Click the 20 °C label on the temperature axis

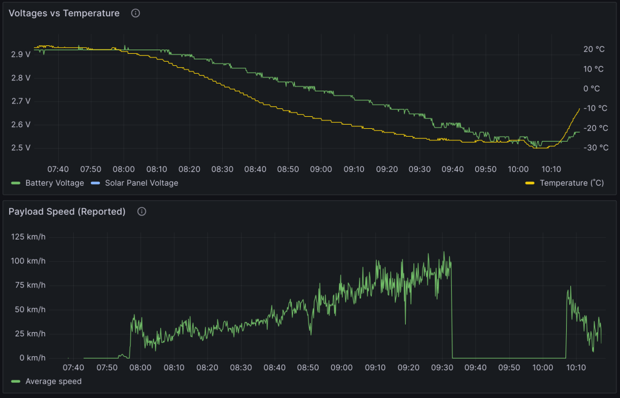click(x=594, y=50)
